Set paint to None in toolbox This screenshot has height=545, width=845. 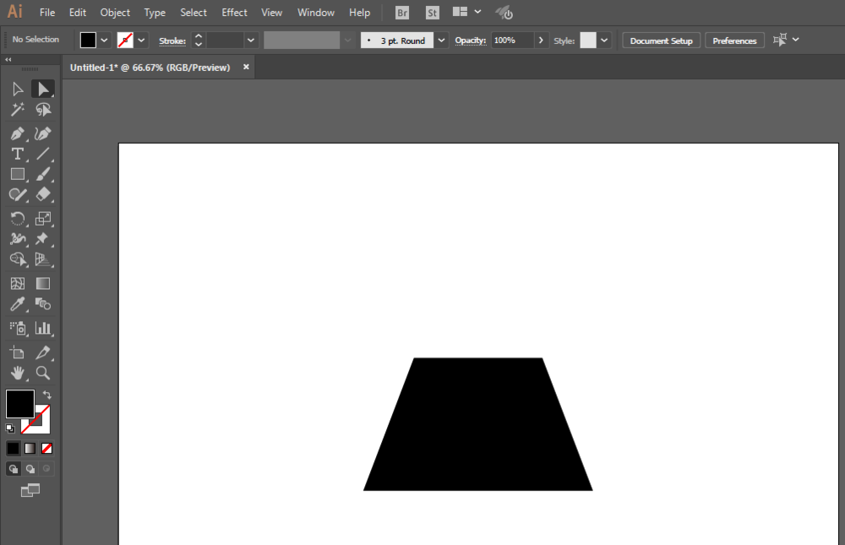point(47,448)
